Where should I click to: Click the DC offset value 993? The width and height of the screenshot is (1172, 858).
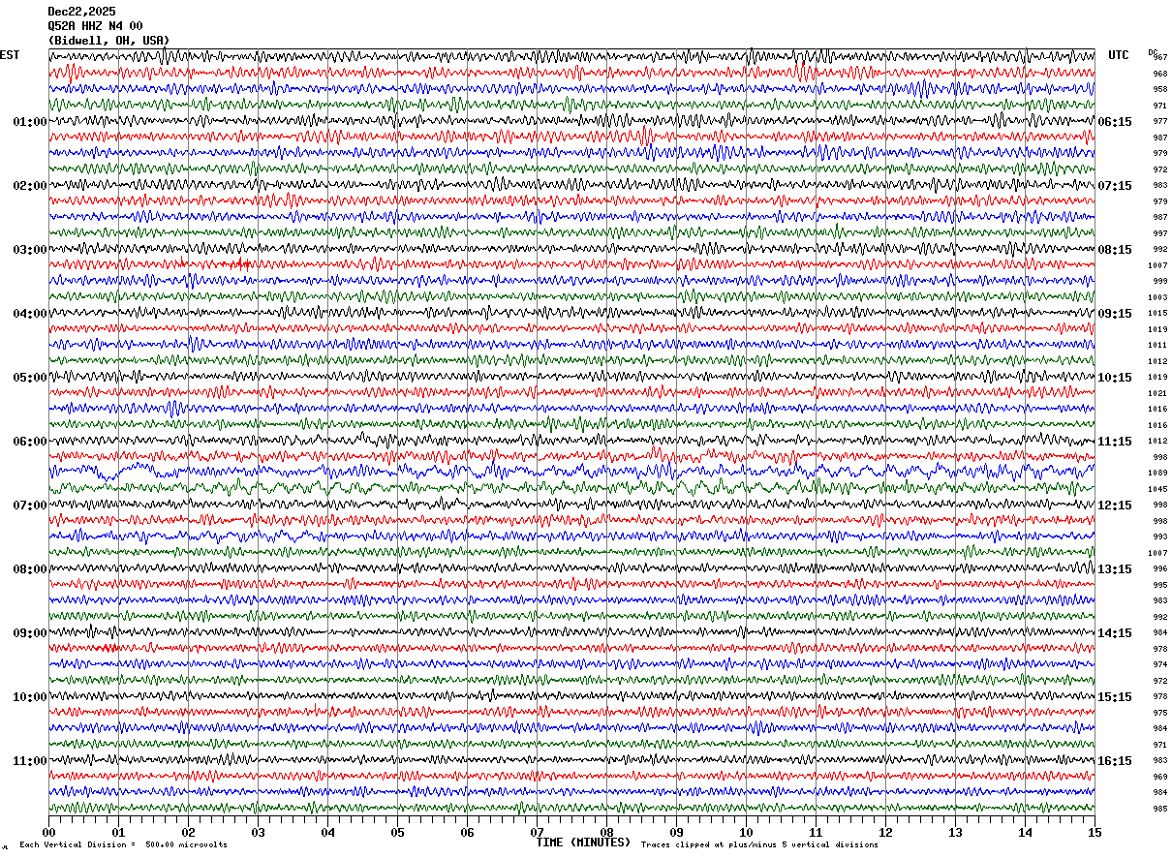coord(1159,537)
